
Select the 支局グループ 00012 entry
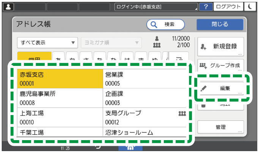(145, 117)
